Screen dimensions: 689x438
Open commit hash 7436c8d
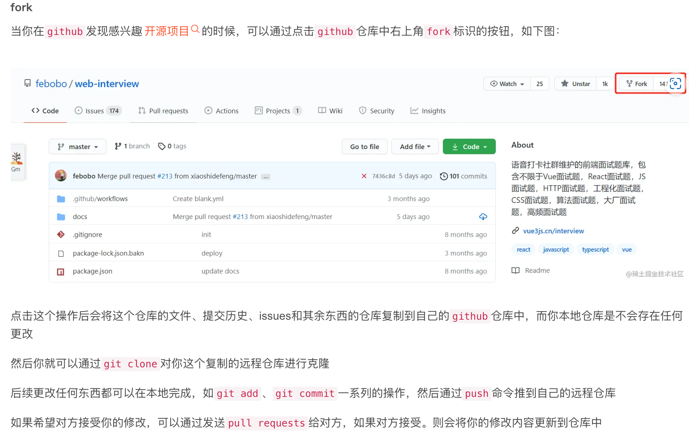click(x=383, y=176)
